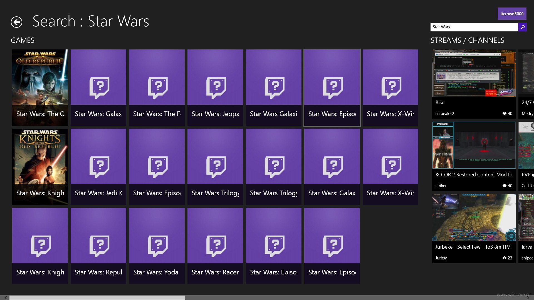
Task: Open the 'Star Wars: X-Wir' tile below the top one
Action: coord(390,167)
